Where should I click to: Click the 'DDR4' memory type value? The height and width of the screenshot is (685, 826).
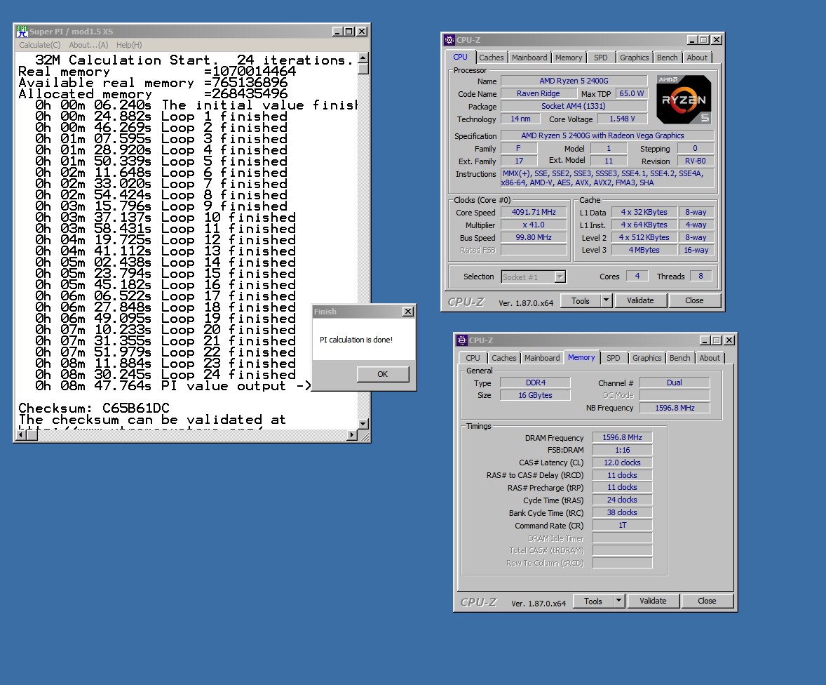(535, 383)
